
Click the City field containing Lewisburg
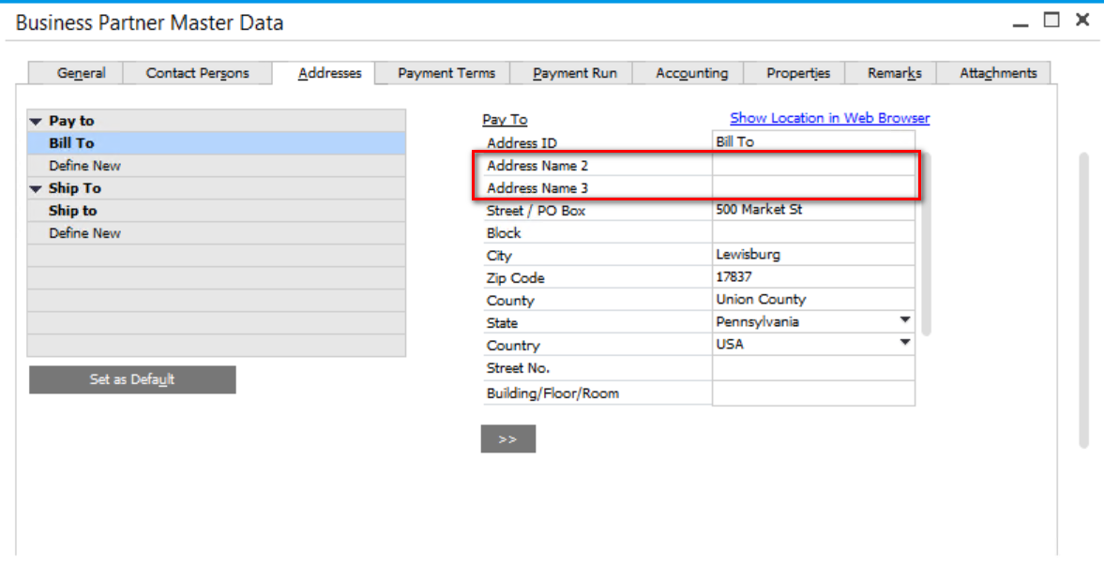tap(812, 255)
